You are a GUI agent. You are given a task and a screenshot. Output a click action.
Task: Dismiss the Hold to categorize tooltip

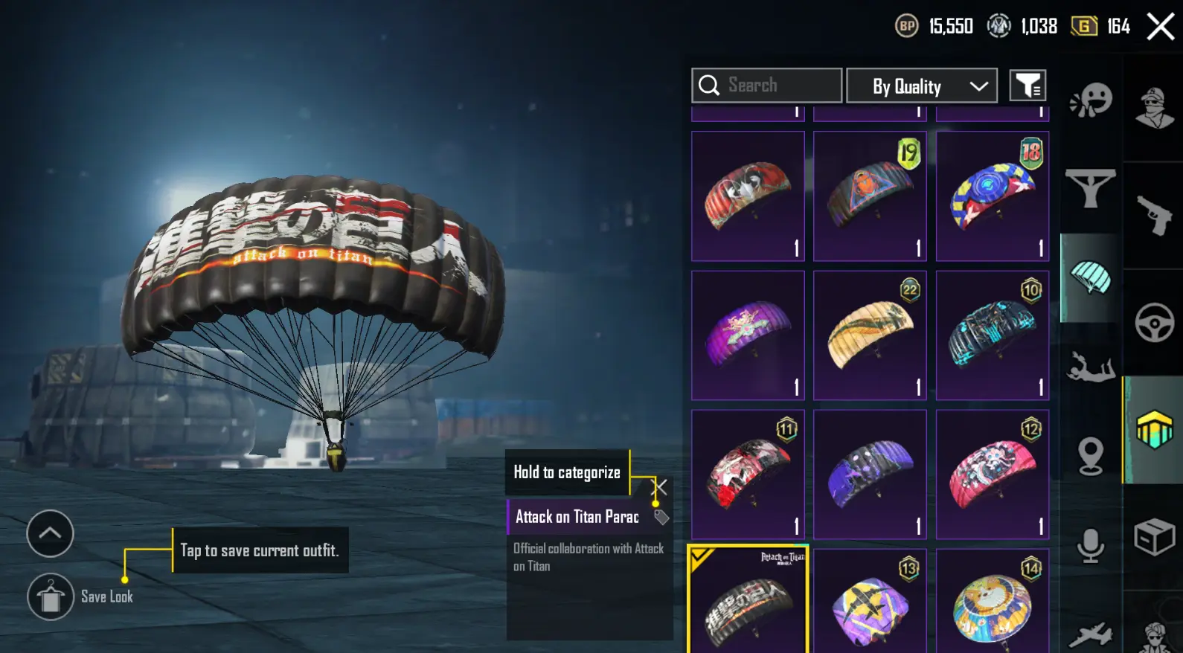click(x=660, y=487)
